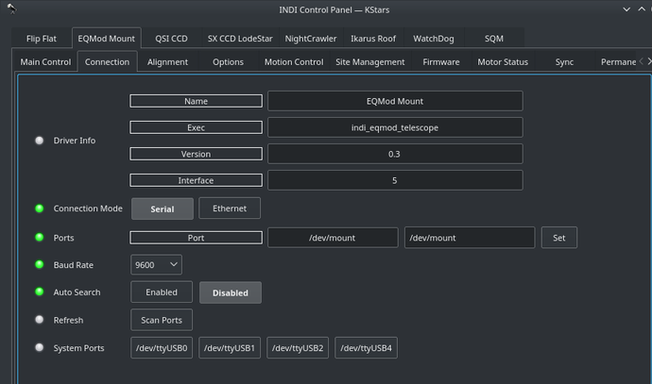Switch to the Main Control tab
The width and height of the screenshot is (652, 384).
point(45,62)
